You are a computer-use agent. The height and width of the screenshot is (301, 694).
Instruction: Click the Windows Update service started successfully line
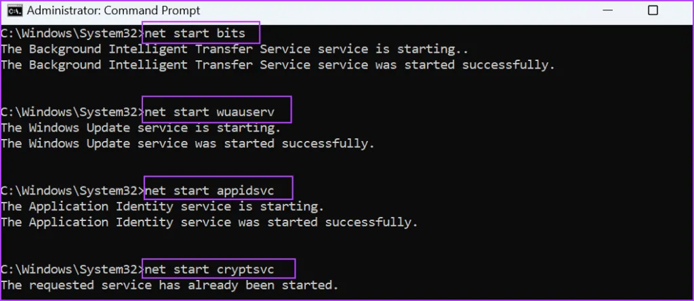point(188,144)
